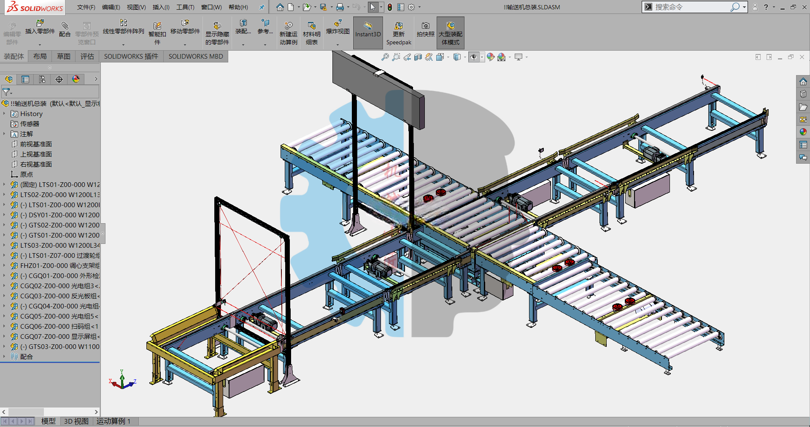This screenshot has height=427, width=810.
Task: Open the DisplayManager color wheel tab
Action: [76, 79]
